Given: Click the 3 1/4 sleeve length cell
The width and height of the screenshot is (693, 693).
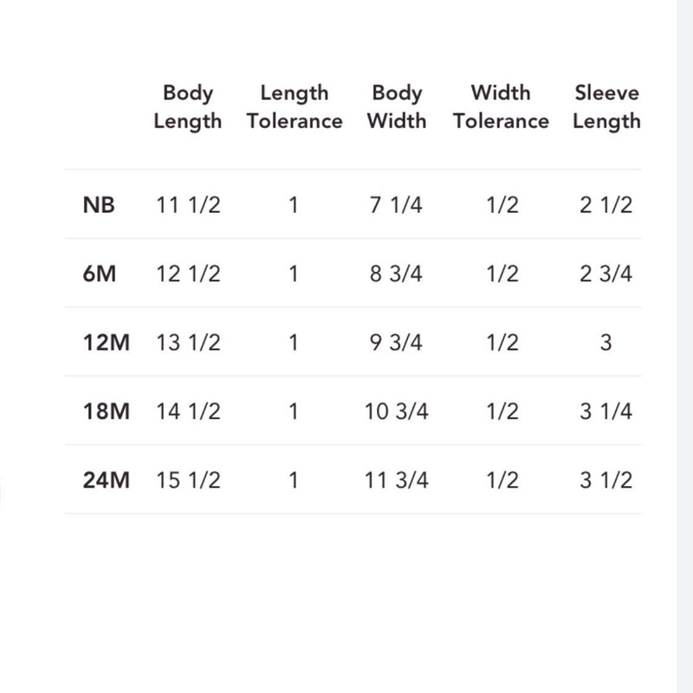Looking at the screenshot, I should [606, 411].
